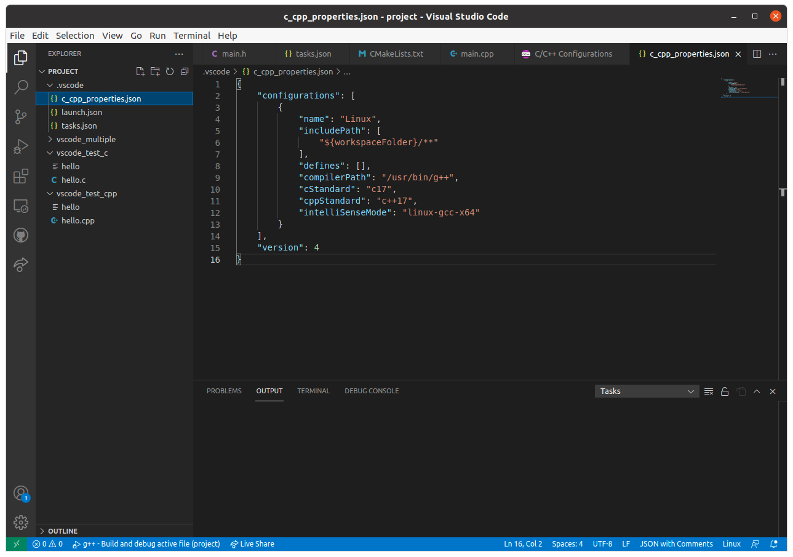793x557 pixels.
Task: Open the Run menu
Action: coord(157,36)
